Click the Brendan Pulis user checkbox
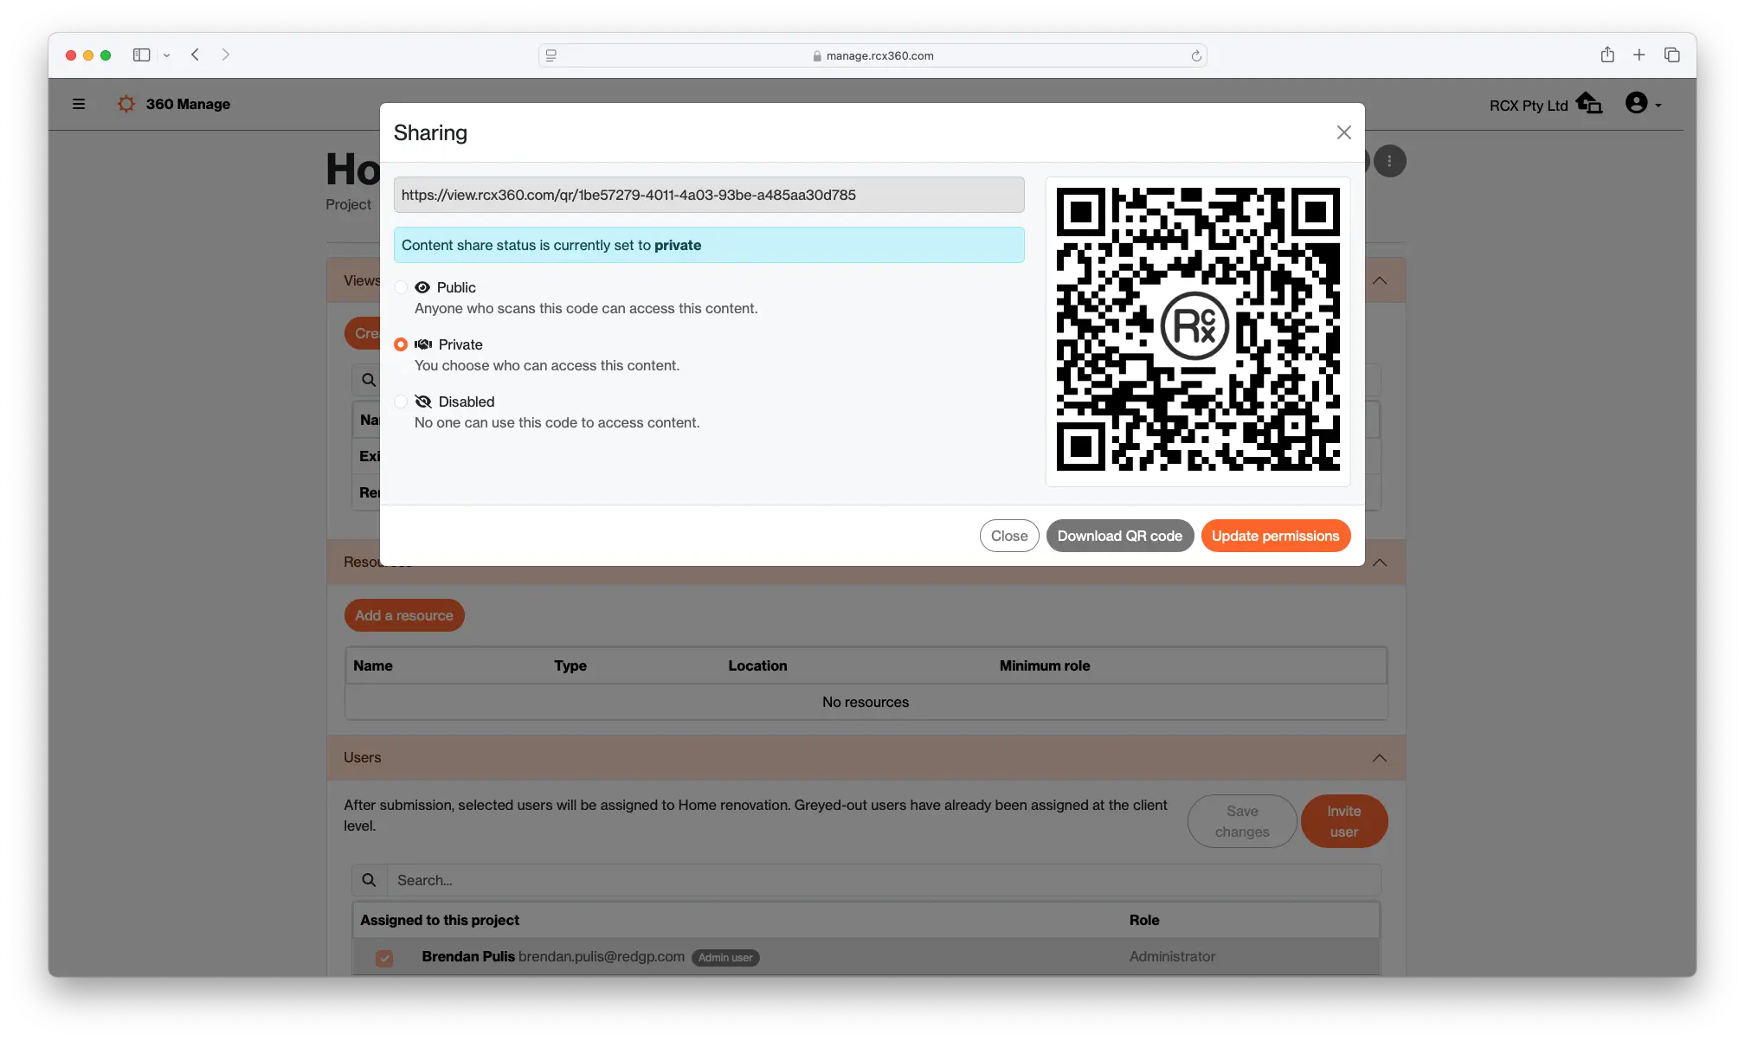This screenshot has width=1745, height=1041. coord(385,957)
